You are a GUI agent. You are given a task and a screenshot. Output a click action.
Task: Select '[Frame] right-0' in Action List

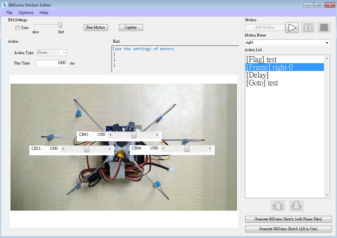(x=284, y=67)
